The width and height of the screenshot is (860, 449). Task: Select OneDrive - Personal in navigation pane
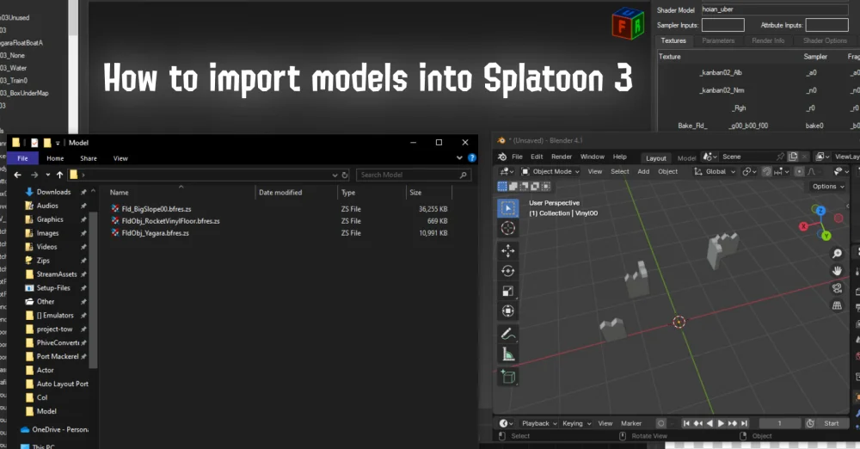click(x=55, y=429)
